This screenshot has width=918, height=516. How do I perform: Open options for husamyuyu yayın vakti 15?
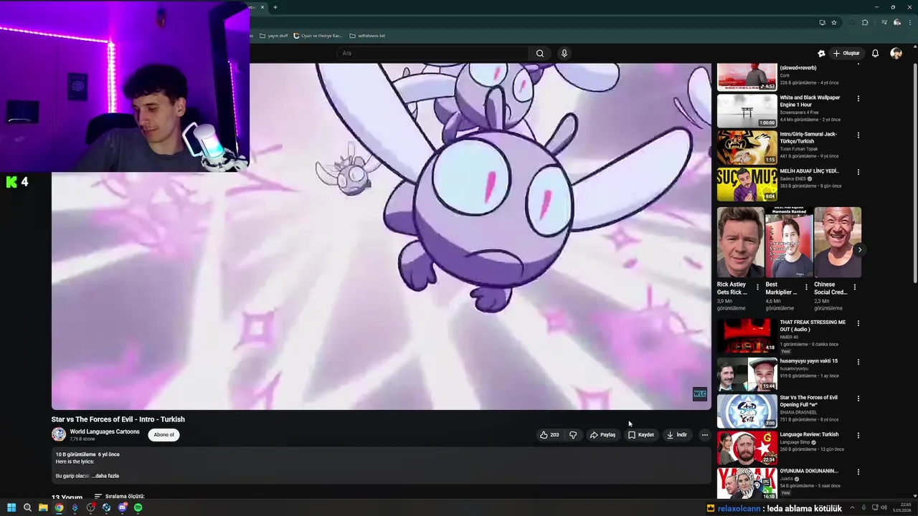858,362
